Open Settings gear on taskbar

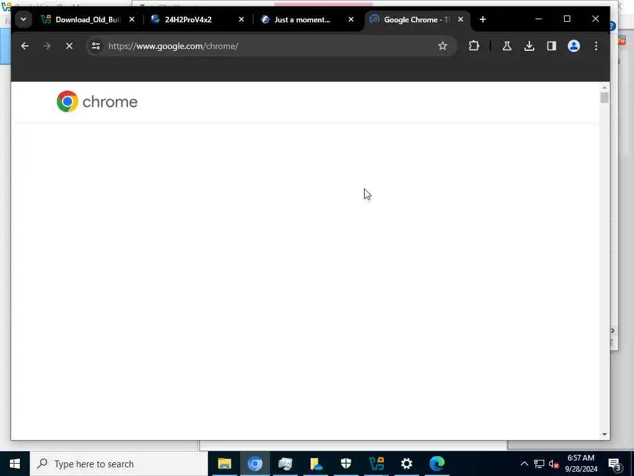click(407, 464)
